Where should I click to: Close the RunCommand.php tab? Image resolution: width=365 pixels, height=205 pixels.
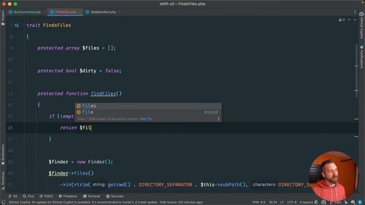pos(44,12)
